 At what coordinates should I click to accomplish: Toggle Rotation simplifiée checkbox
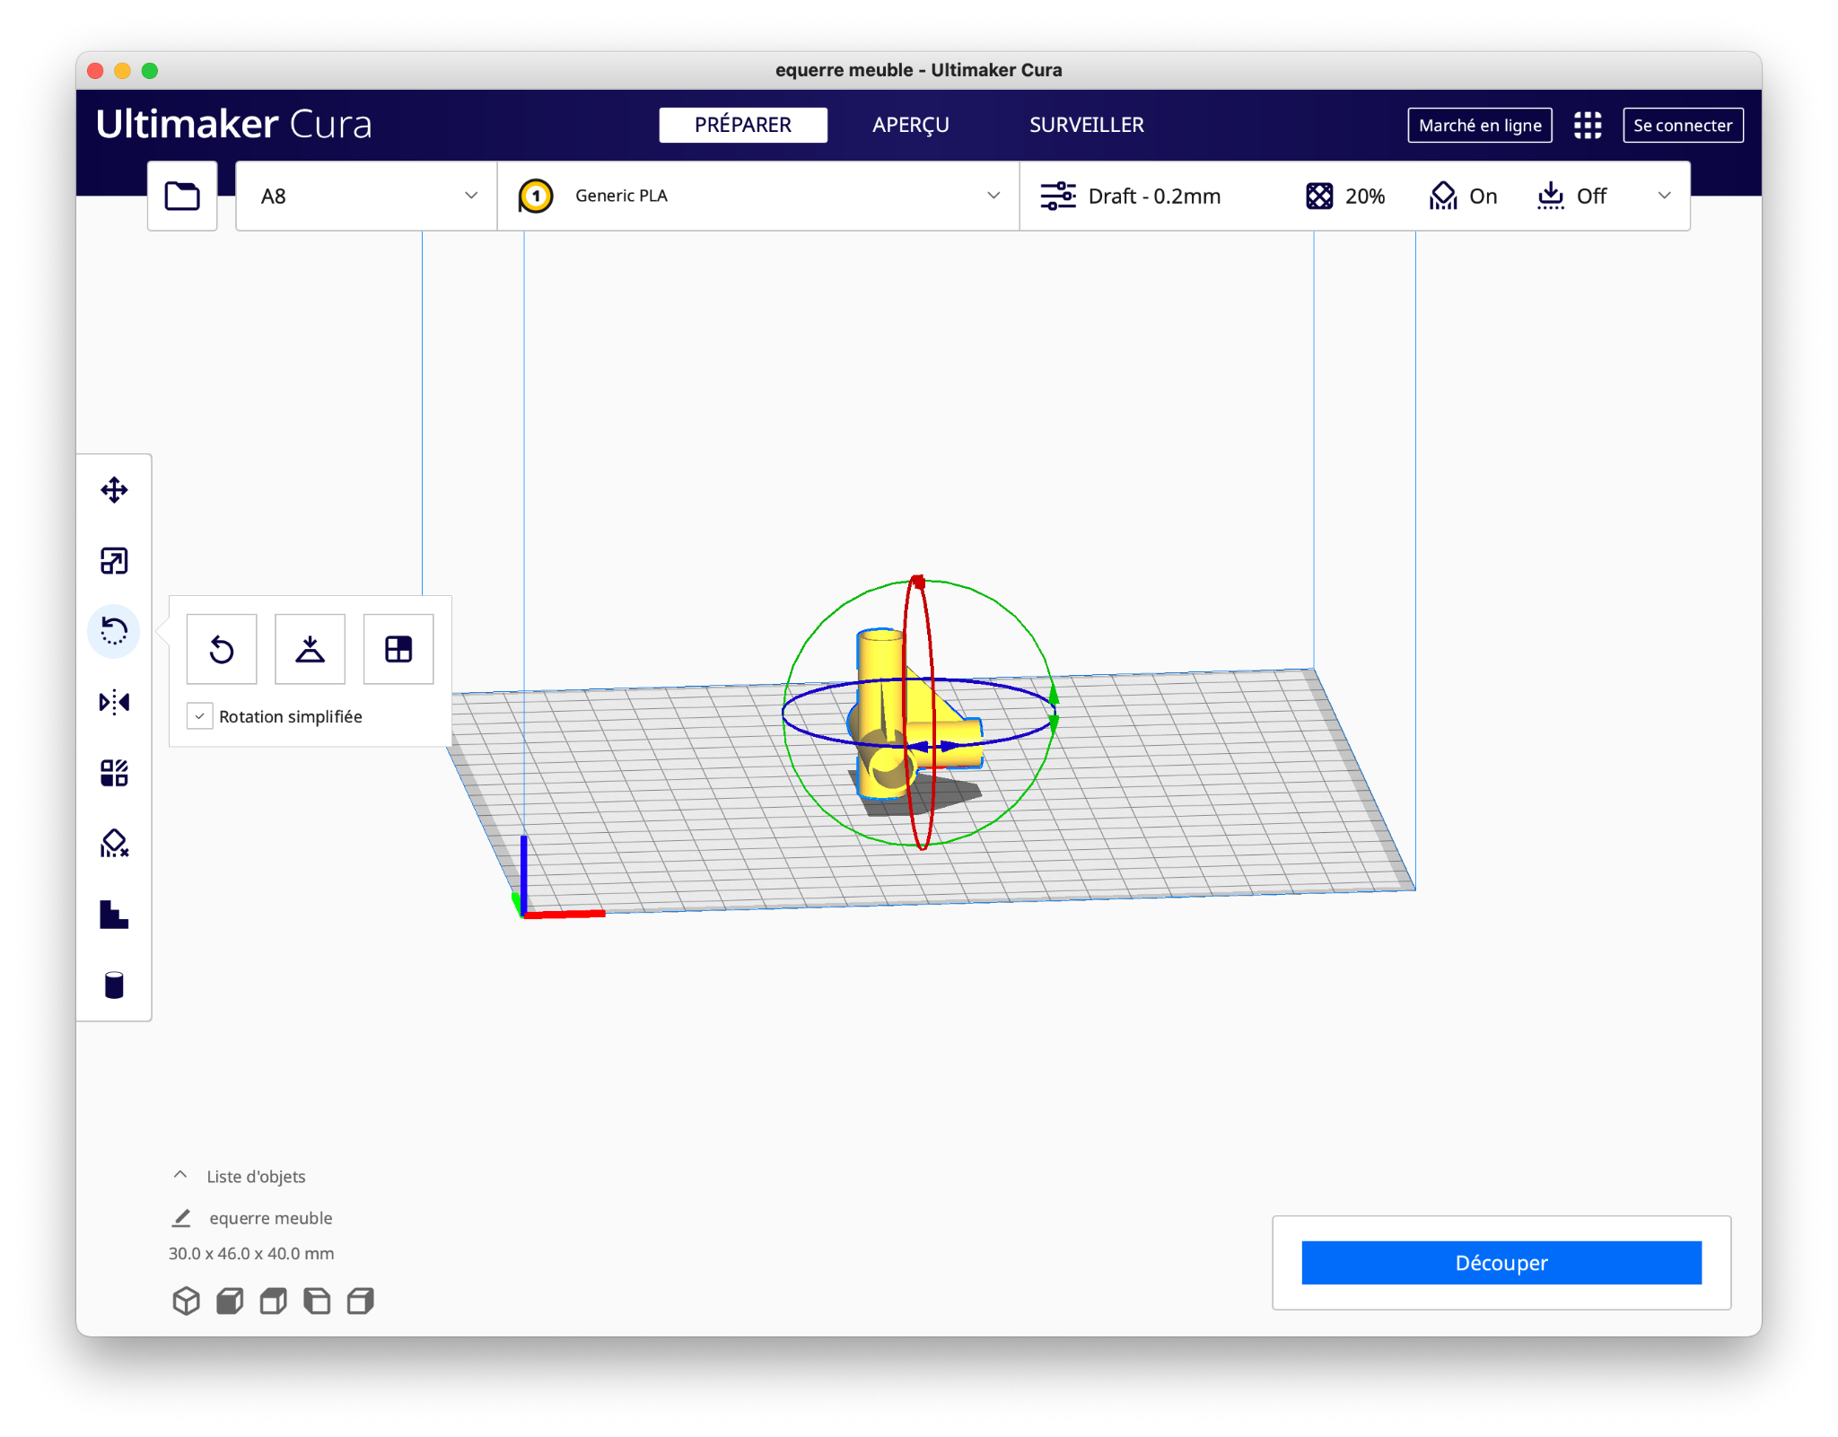click(199, 716)
